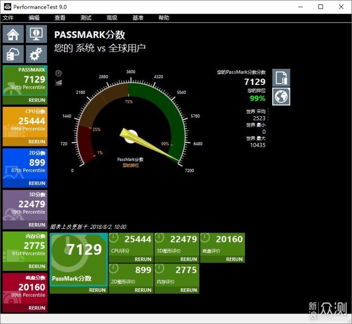
Task: Click RERUN under PassMark分数 large tile
Action: point(97,290)
